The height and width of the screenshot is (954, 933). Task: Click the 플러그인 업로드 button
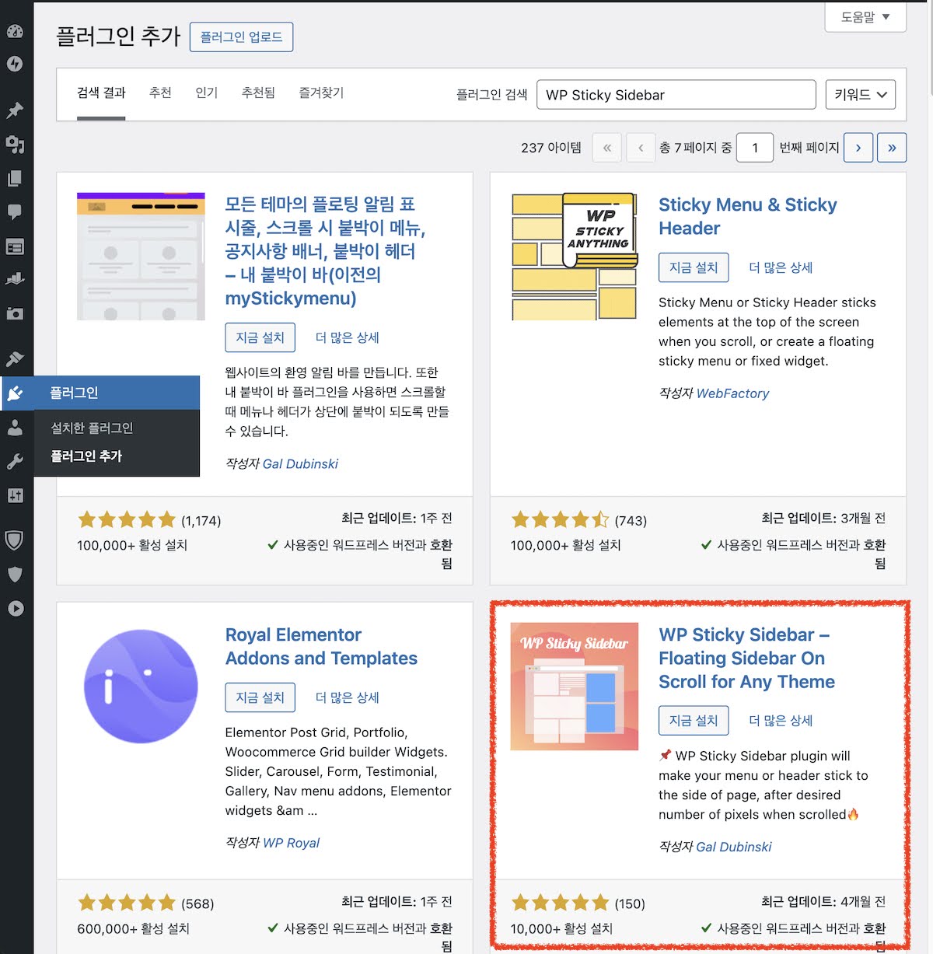(241, 37)
